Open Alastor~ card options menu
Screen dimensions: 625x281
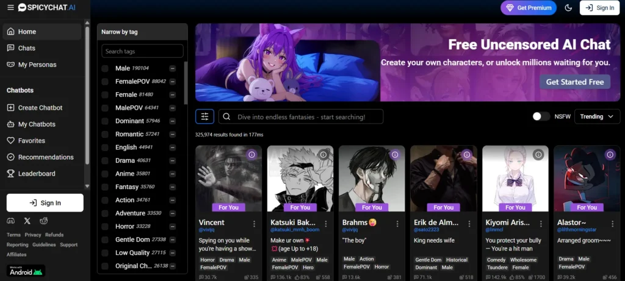[x=613, y=224]
